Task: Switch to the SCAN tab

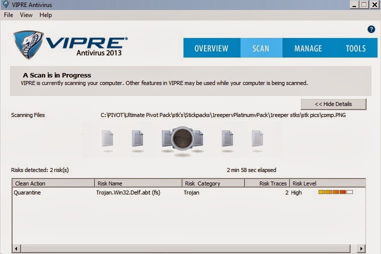Action: (261, 48)
